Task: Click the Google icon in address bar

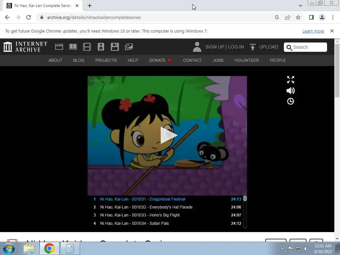Action: click(x=277, y=17)
